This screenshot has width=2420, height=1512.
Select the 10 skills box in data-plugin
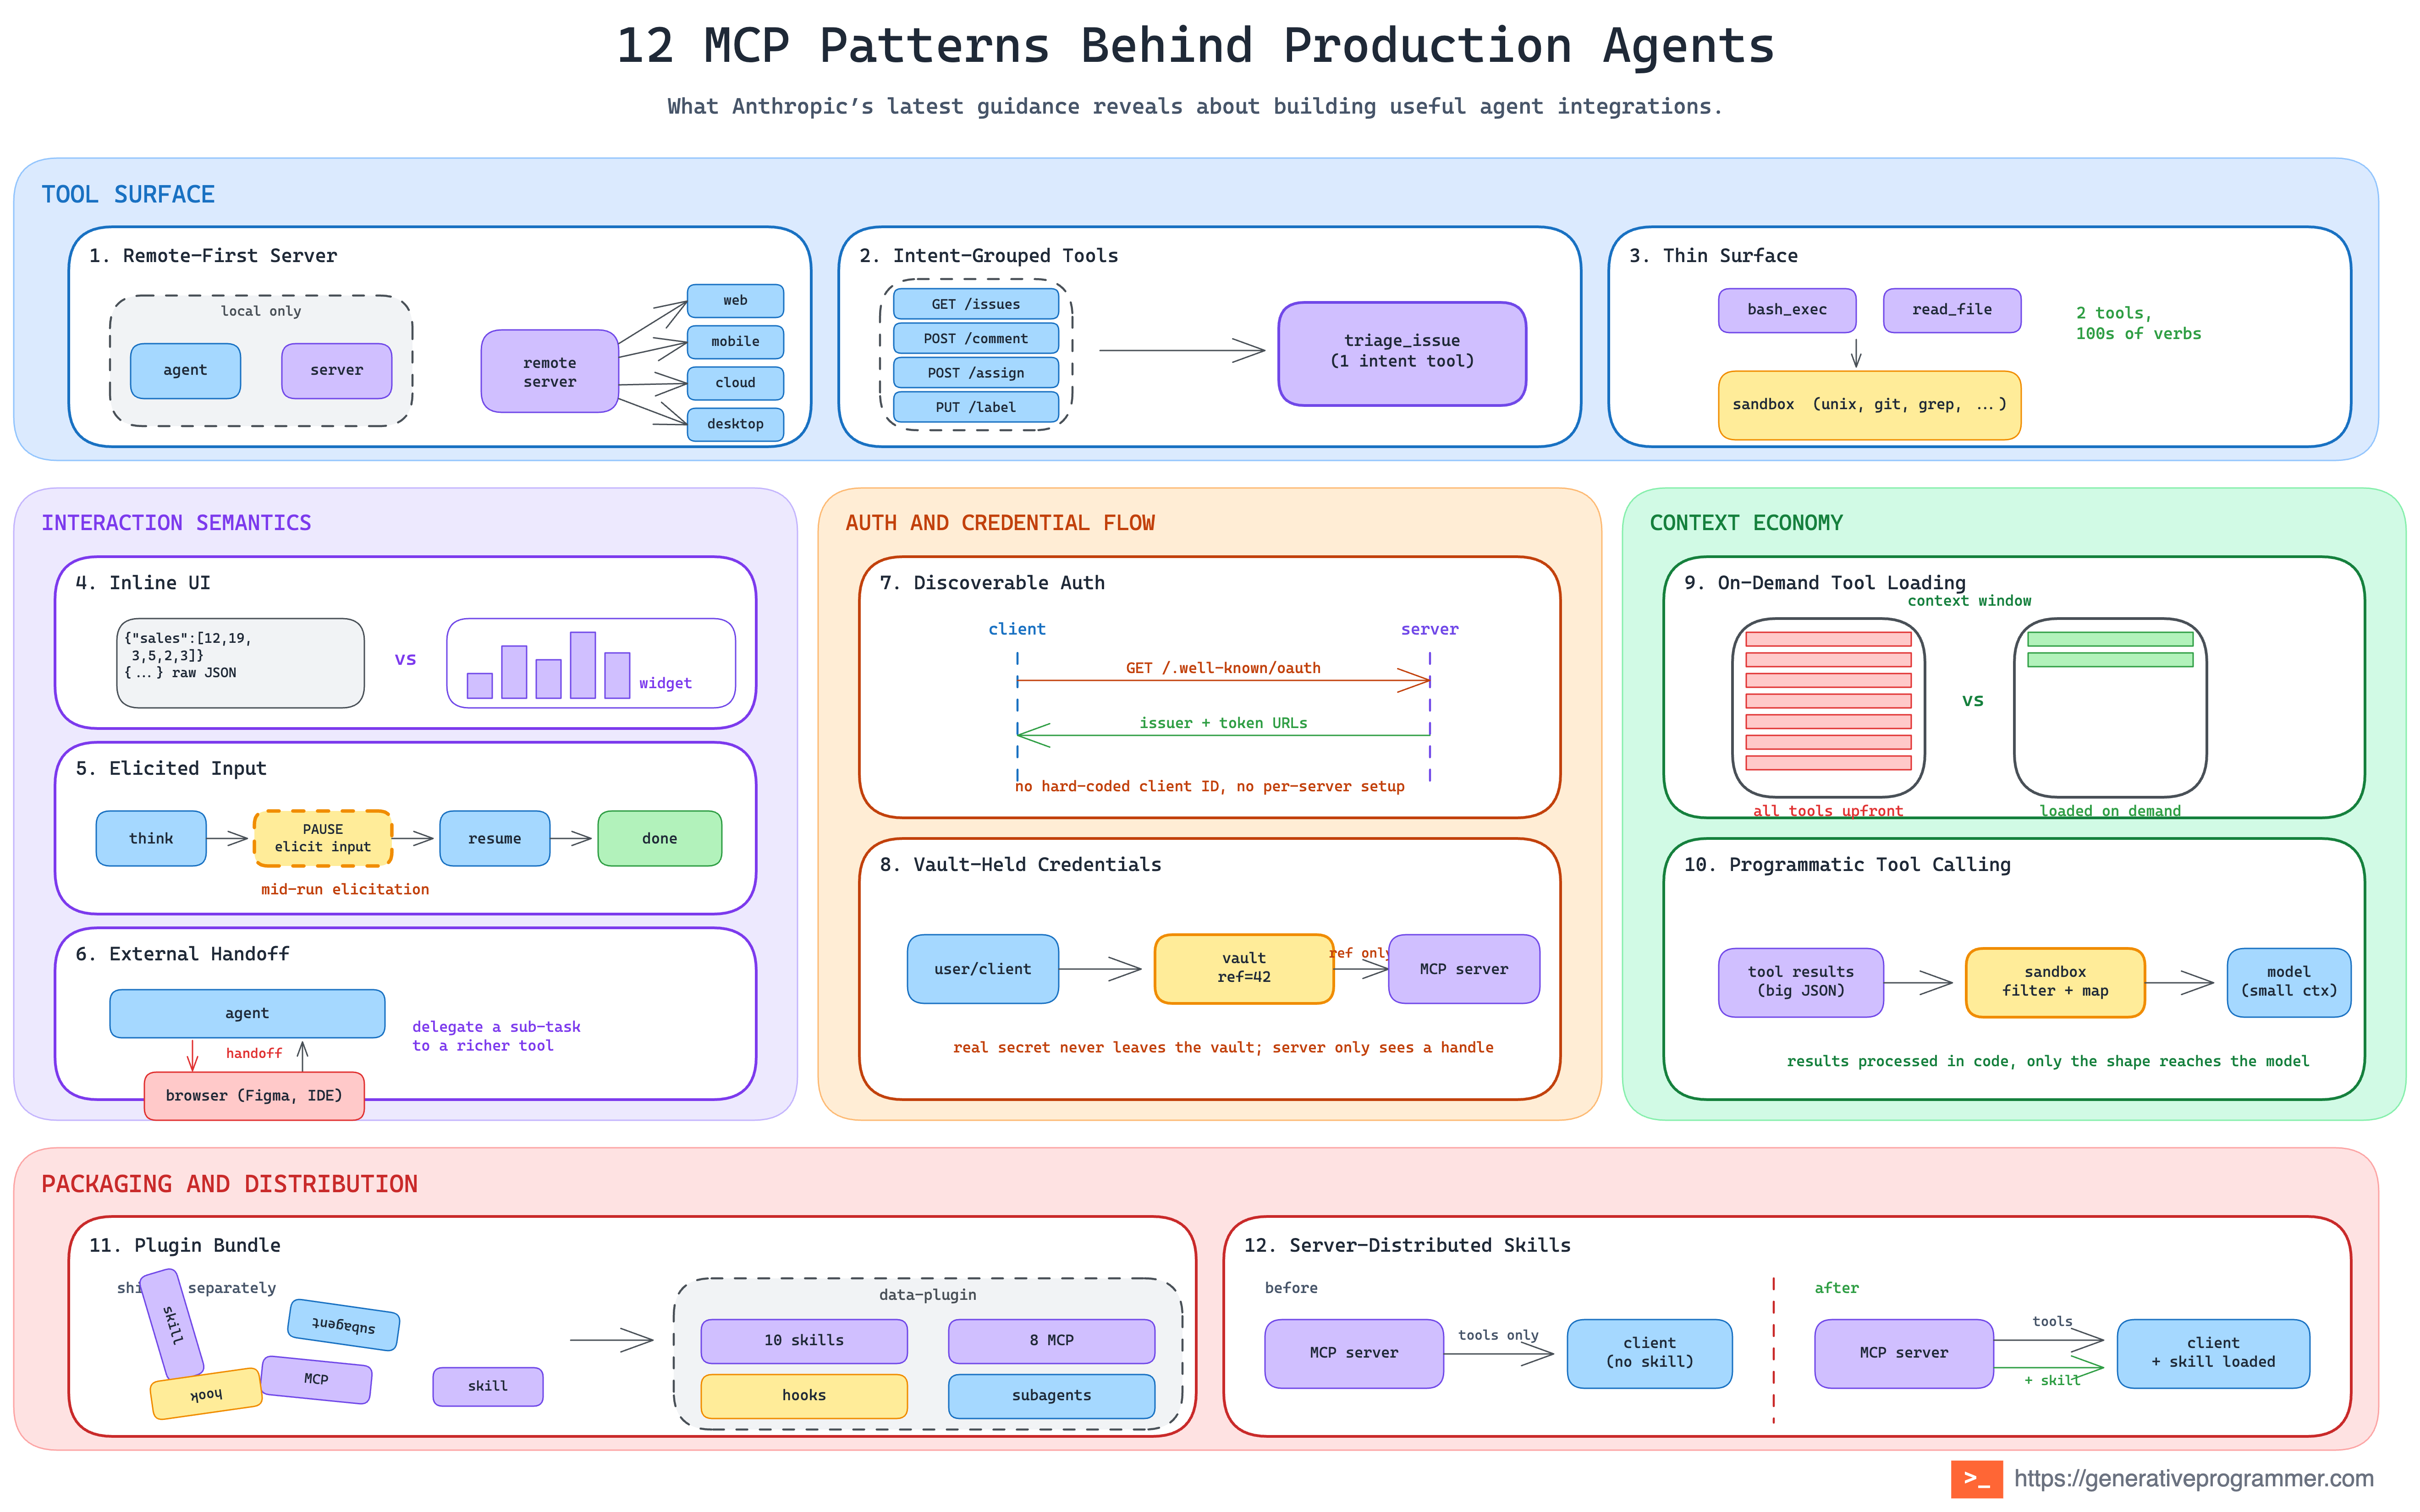(803, 1341)
